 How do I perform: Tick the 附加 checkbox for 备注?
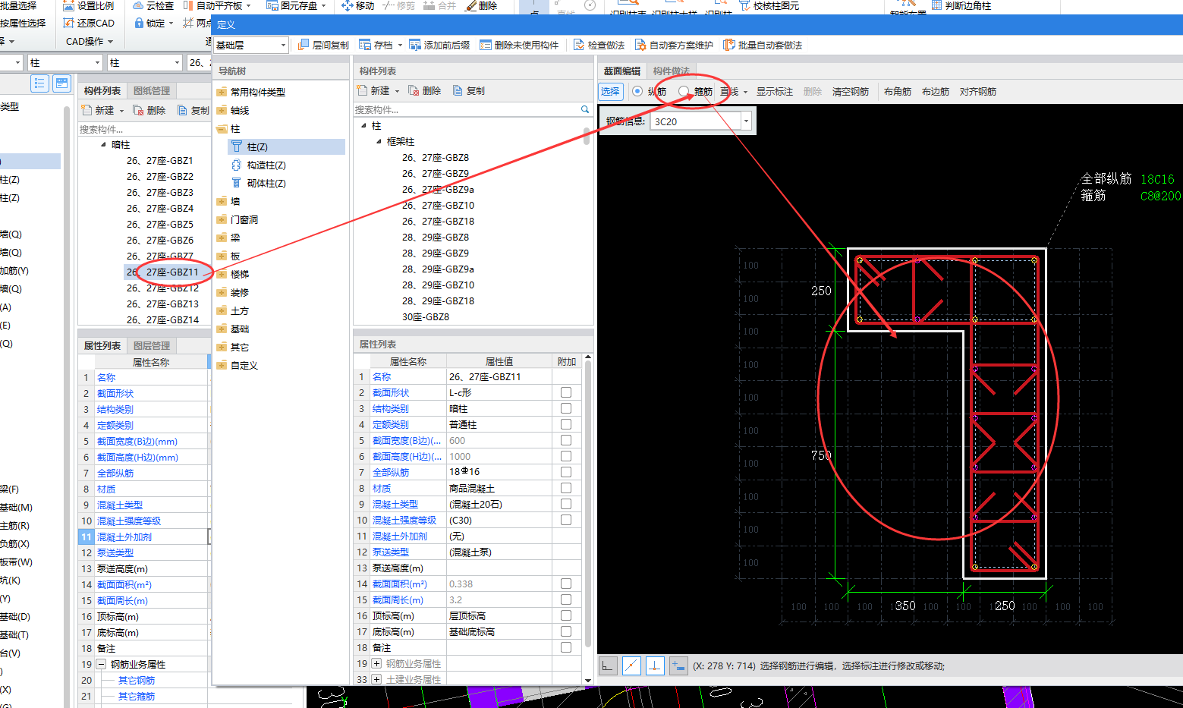point(566,647)
